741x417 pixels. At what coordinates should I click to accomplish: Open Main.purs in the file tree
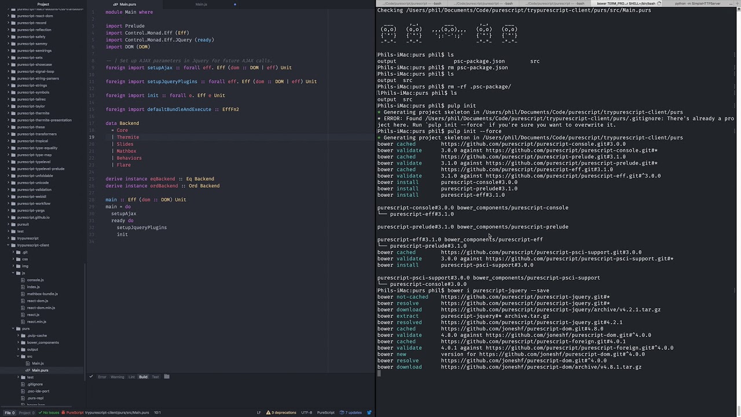40,370
